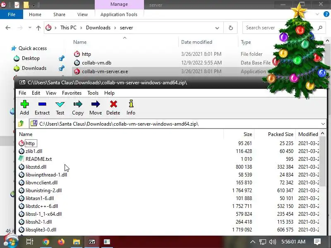Open the notification center icon
Screen dimensions: 331x248
pyautogui.click(x=317, y=242)
